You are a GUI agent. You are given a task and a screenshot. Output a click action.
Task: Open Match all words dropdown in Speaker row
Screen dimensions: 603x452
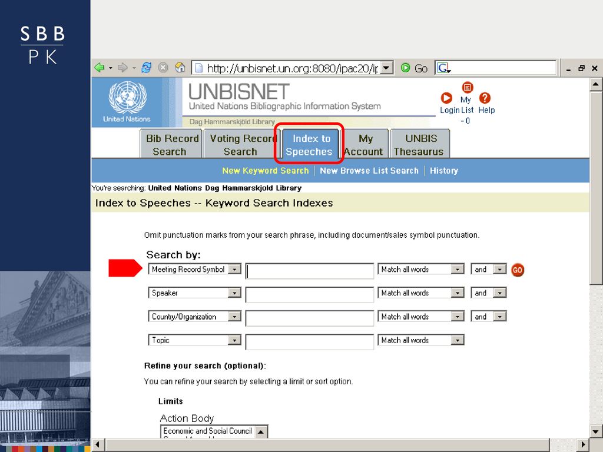tap(457, 293)
